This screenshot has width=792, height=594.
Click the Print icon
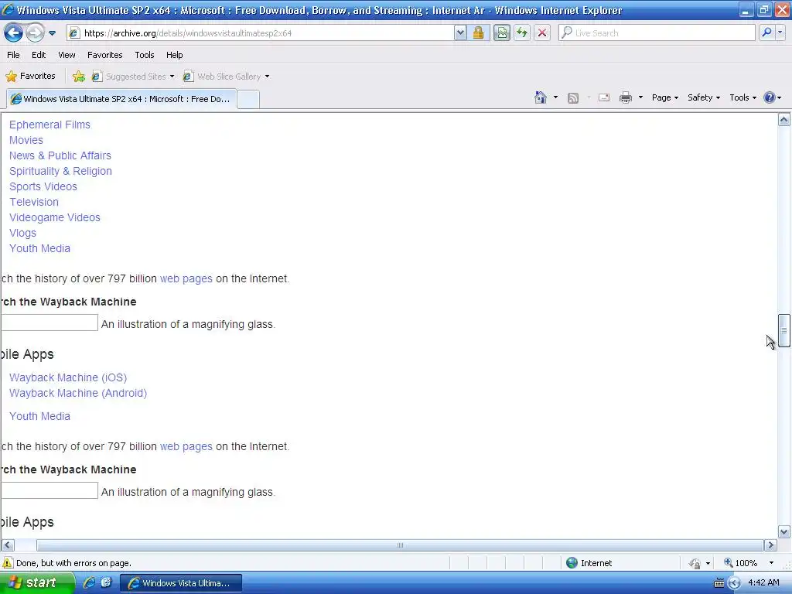coord(626,97)
